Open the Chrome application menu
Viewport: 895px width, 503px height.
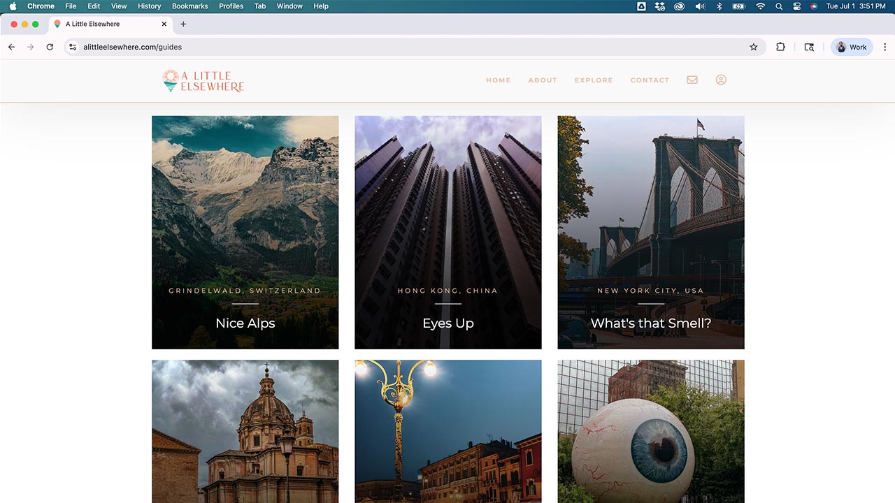pyautogui.click(x=41, y=6)
